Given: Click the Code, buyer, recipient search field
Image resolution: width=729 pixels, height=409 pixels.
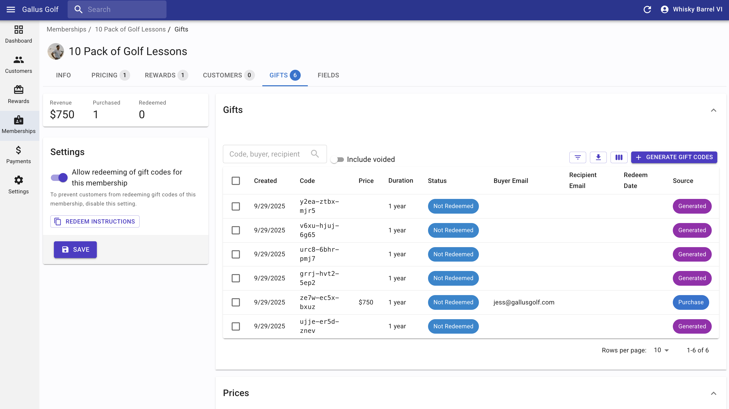Looking at the screenshot, I should 269,154.
